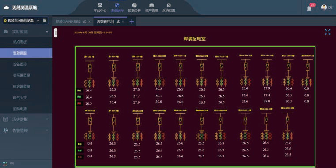Click the breaker symbol above the 30.5 reading
The width and height of the screenshot is (336, 168).
tap(160, 67)
